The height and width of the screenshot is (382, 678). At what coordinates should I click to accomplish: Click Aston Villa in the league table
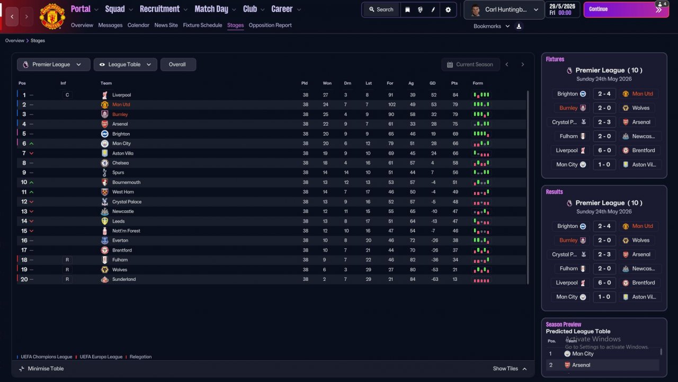(123, 153)
